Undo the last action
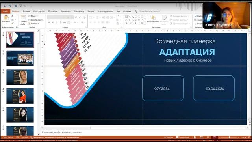252x142 pixels. point(10,6)
